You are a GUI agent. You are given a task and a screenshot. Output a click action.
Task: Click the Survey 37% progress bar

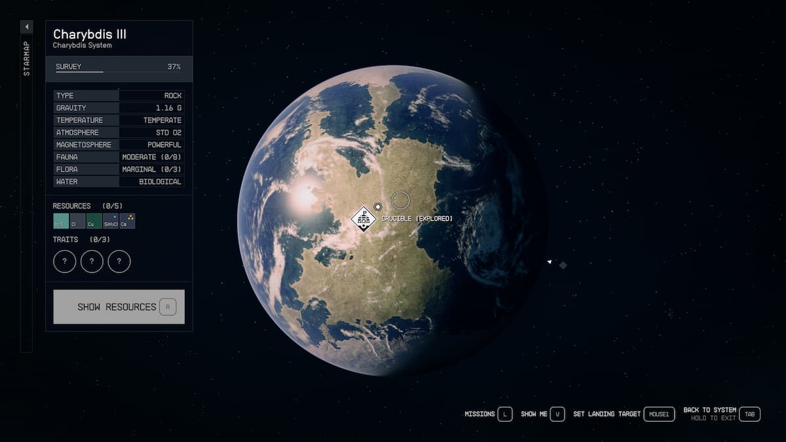(119, 67)
